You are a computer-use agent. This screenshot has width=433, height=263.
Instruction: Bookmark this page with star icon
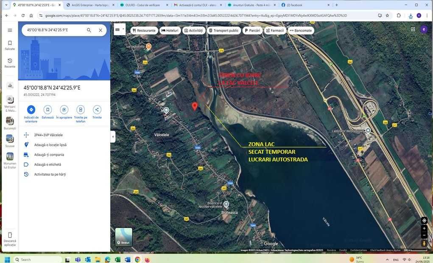click(x=387, y=15)
